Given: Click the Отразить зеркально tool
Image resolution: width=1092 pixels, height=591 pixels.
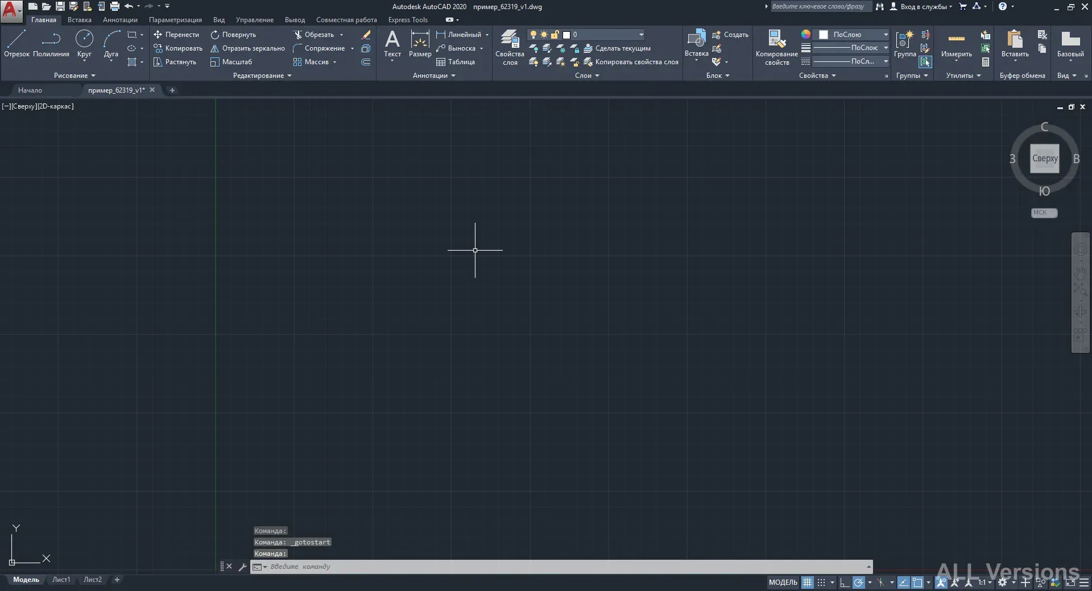Looking at the screenshot, I should click(x=247, y=48).
